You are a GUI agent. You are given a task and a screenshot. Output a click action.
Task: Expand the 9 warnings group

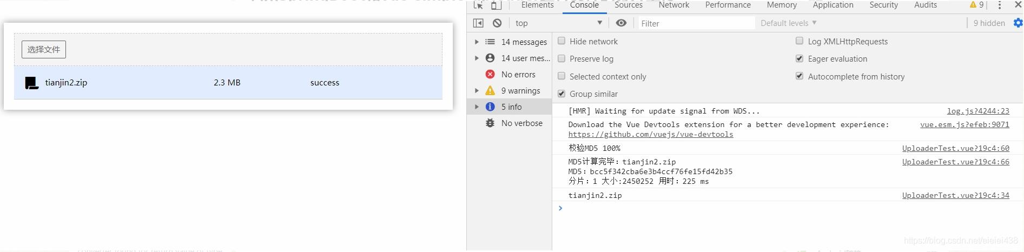[x=477, y=90]
